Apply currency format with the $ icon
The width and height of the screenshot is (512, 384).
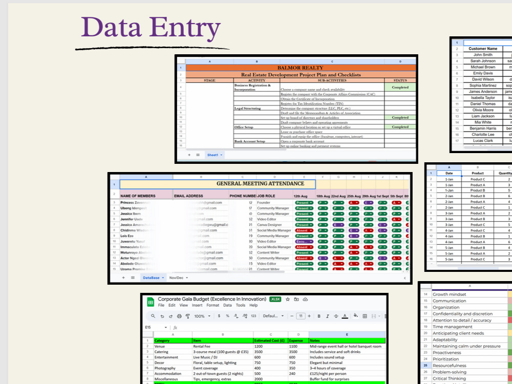pyautogui.click(x=219, y=316)
